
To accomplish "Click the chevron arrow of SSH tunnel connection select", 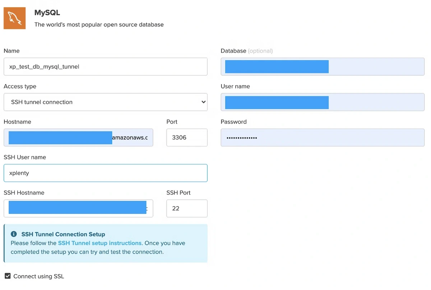I will (x=203, y=102).
